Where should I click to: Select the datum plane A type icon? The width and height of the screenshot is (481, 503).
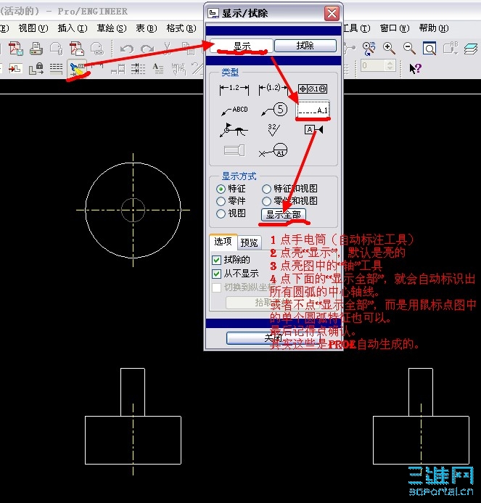313,130
